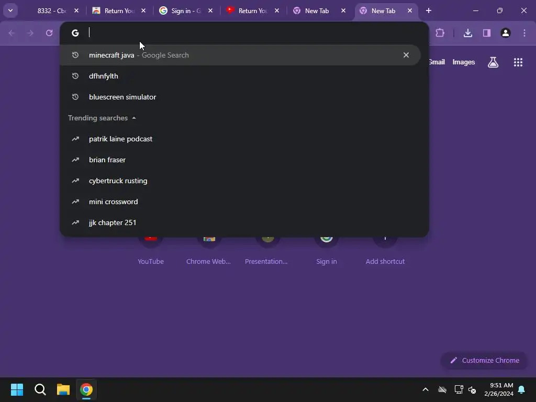Reload the page
The width and height of the screenshot is (536, 402).
[49, 33]
